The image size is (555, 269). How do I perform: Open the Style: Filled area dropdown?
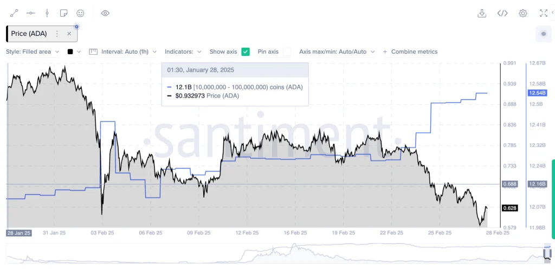coord(33,52)
